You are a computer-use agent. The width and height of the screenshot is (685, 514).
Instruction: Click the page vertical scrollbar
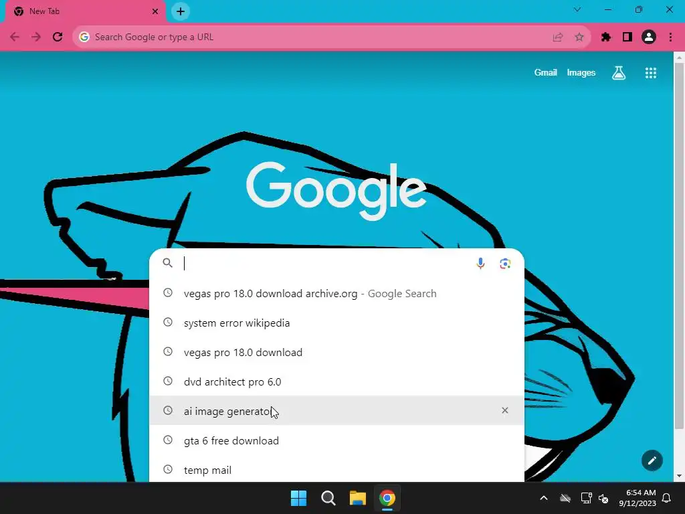679,246
